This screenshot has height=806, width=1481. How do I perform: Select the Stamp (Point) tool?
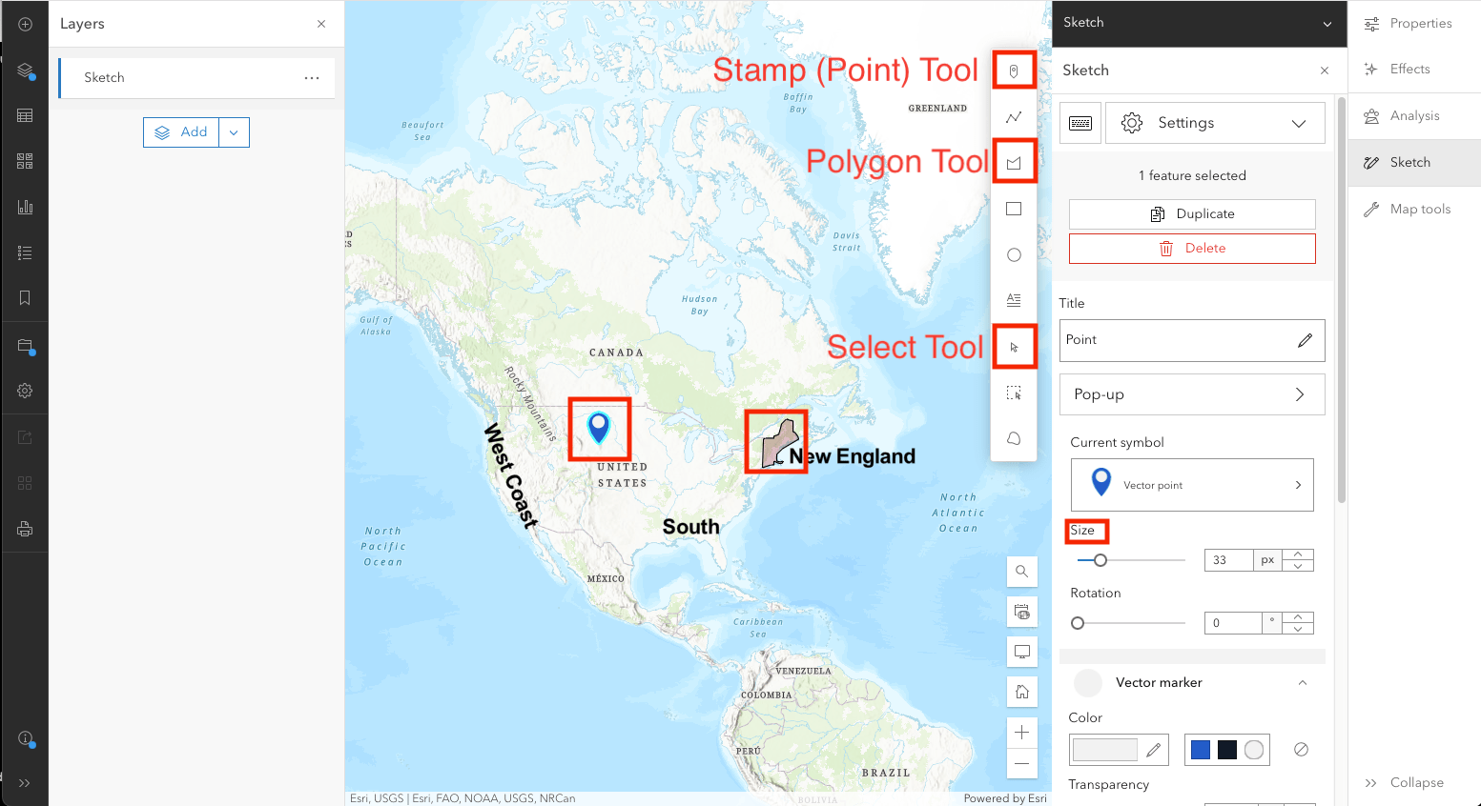click(1014, 71)
